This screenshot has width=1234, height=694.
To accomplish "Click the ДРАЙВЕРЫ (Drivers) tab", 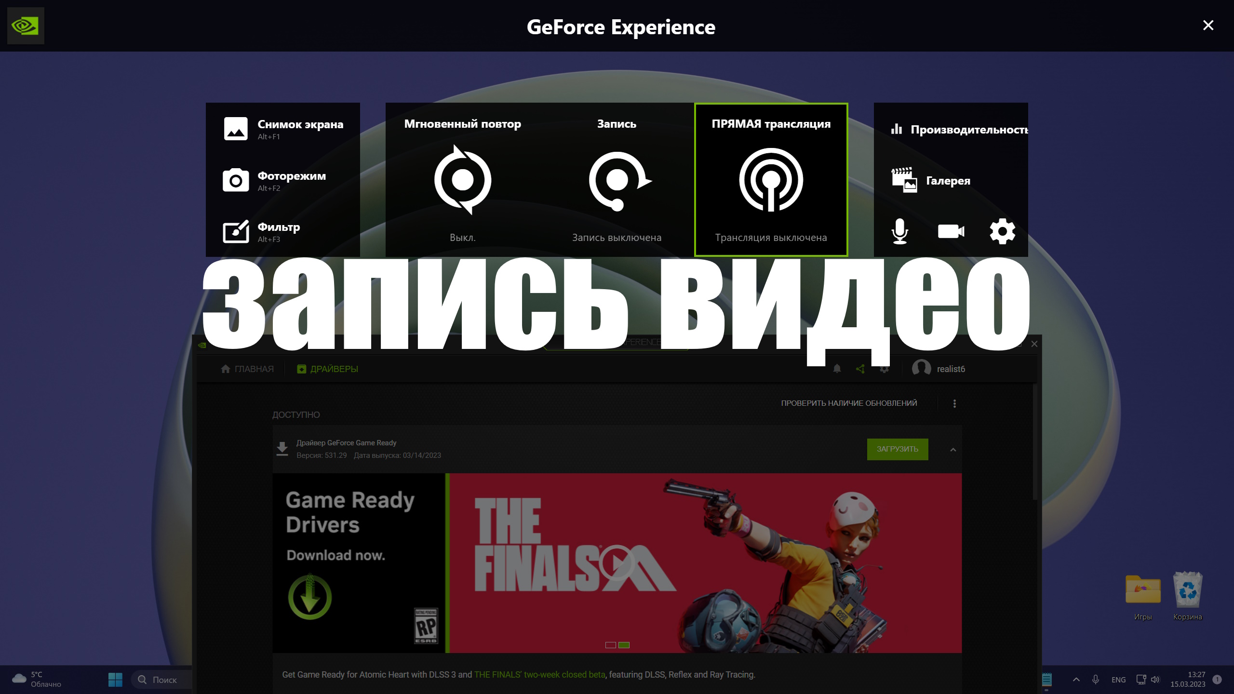I will 328,369.
